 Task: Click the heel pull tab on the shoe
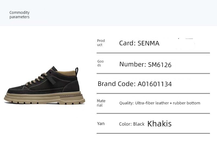[x=77, y=71]
